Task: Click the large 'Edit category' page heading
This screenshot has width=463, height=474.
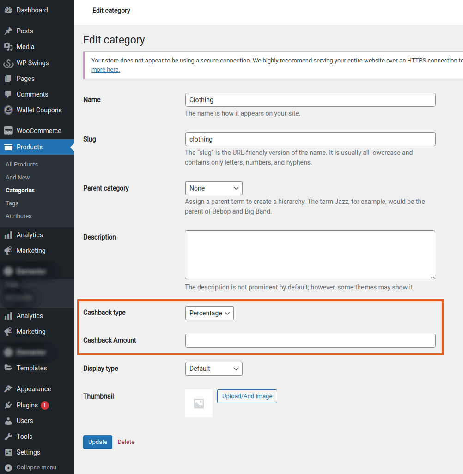Action: [114, 40]
